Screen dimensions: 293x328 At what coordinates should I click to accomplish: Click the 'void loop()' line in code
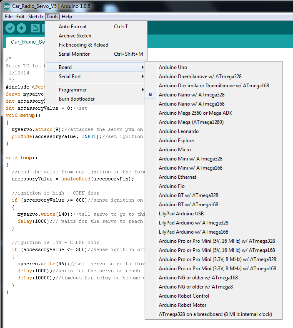point(22,158)
